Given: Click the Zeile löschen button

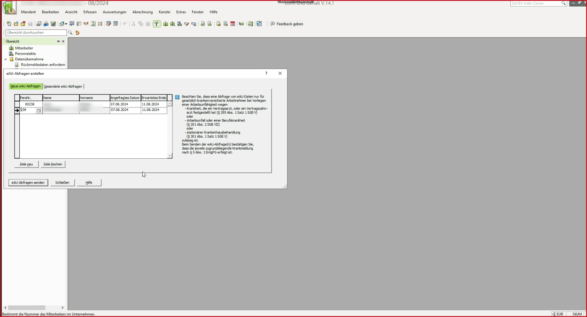Looking at the screenshot, I should click(x=53, y=164).
